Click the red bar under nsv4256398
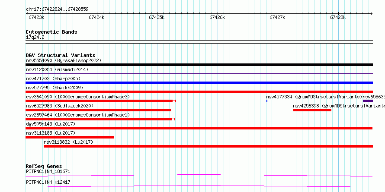The image size is (385, 192). click(312, 110)
